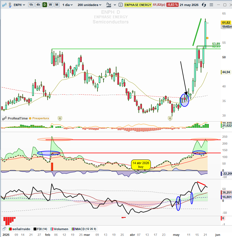Click the 'may' label on time axis
Image resolution: width=232 pixels, height=237 pixels.
tap(176, 235)
